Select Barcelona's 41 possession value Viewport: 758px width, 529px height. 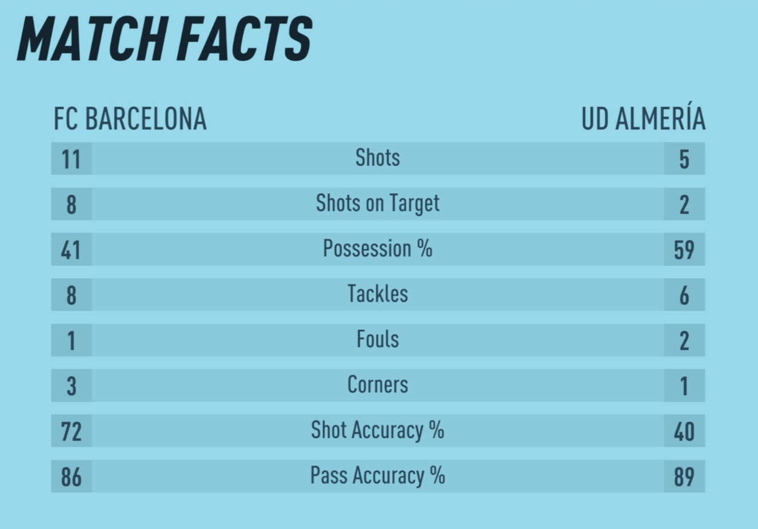(71, 250)
